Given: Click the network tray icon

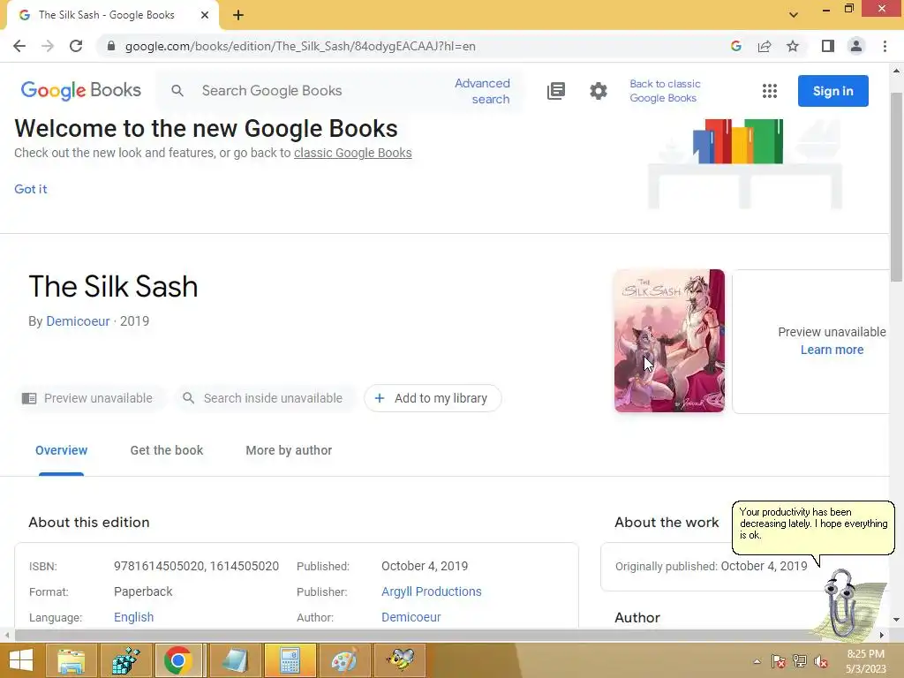Looking at the screenshot, I should pyautogui.click(x=800, y=661).
